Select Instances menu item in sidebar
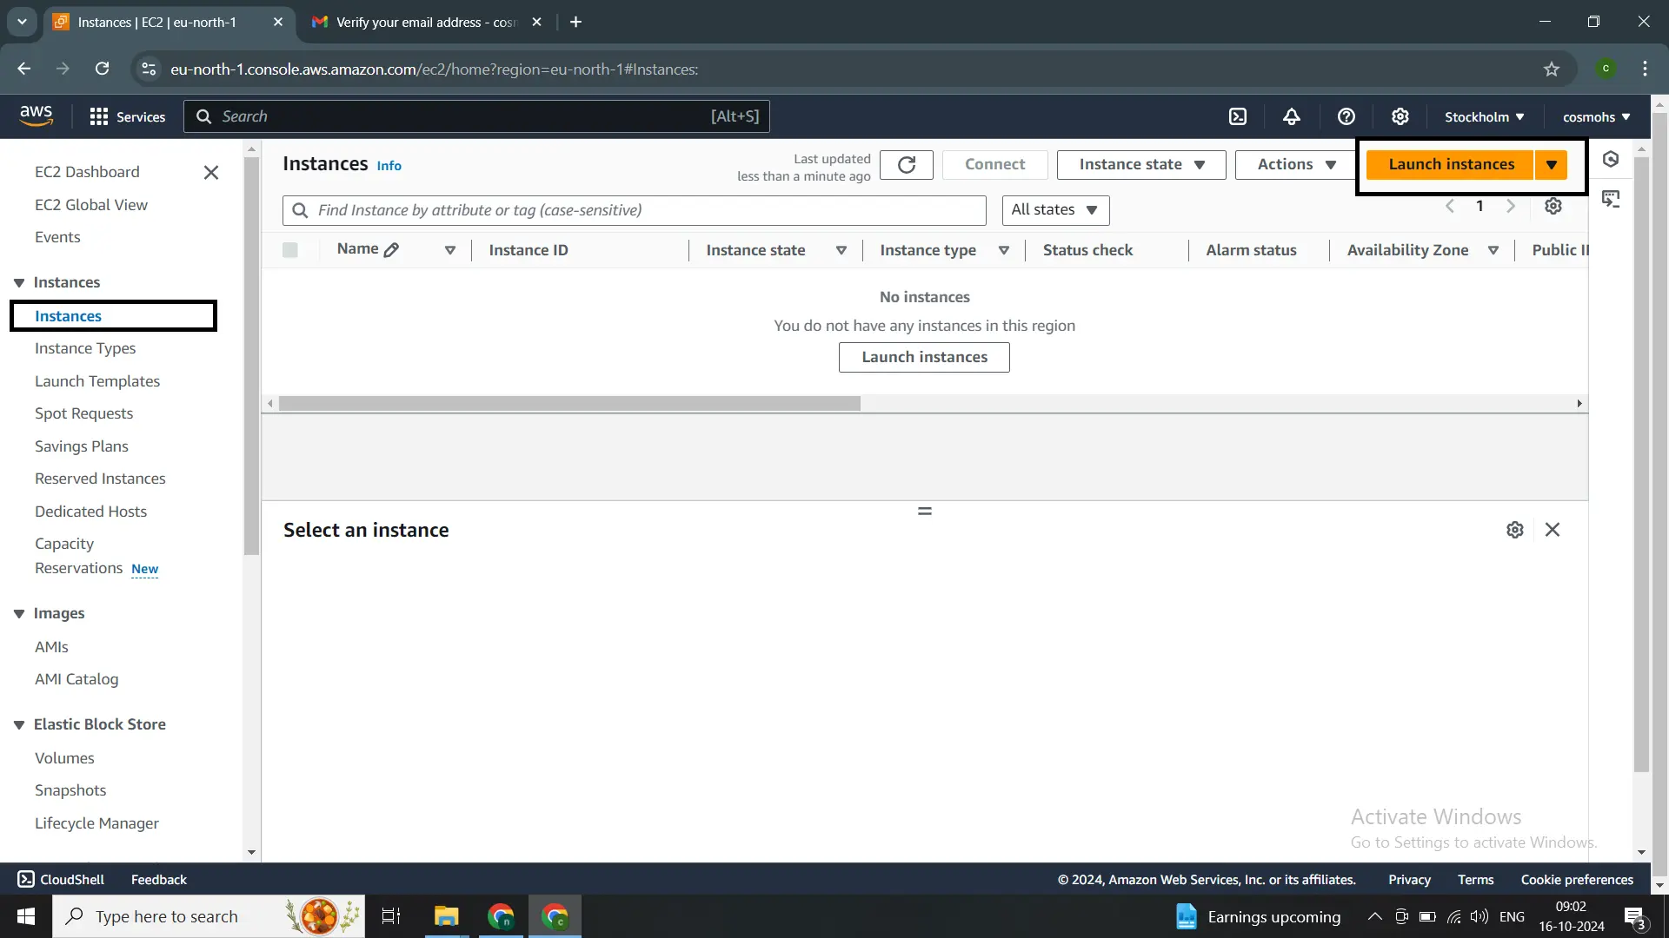Image resolution: width=1669 pixels, height=938 pixels. 68,316
